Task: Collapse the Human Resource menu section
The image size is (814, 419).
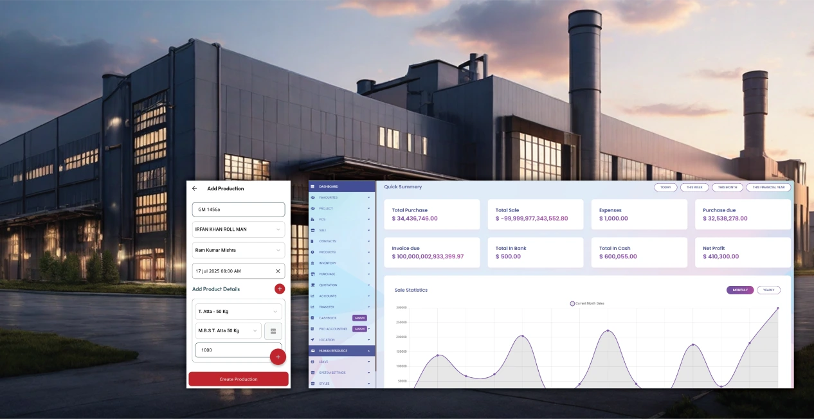Action: pyautogui.click(x=368, y=351)
